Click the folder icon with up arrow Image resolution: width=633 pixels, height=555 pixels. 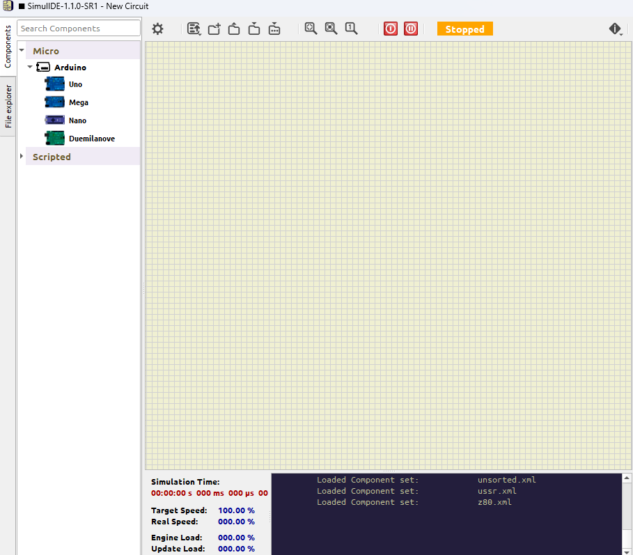coord(234,29)
